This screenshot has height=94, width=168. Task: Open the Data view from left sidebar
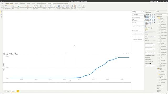tap(1, 14)
